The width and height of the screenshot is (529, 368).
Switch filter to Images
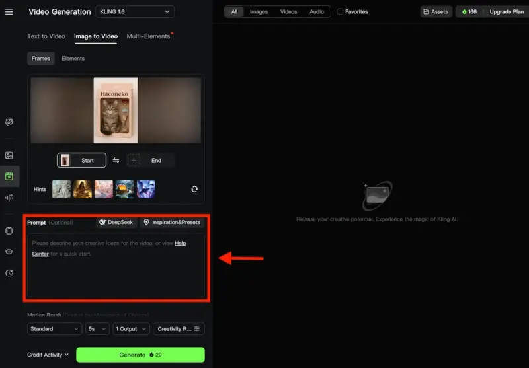pos(259,11)
